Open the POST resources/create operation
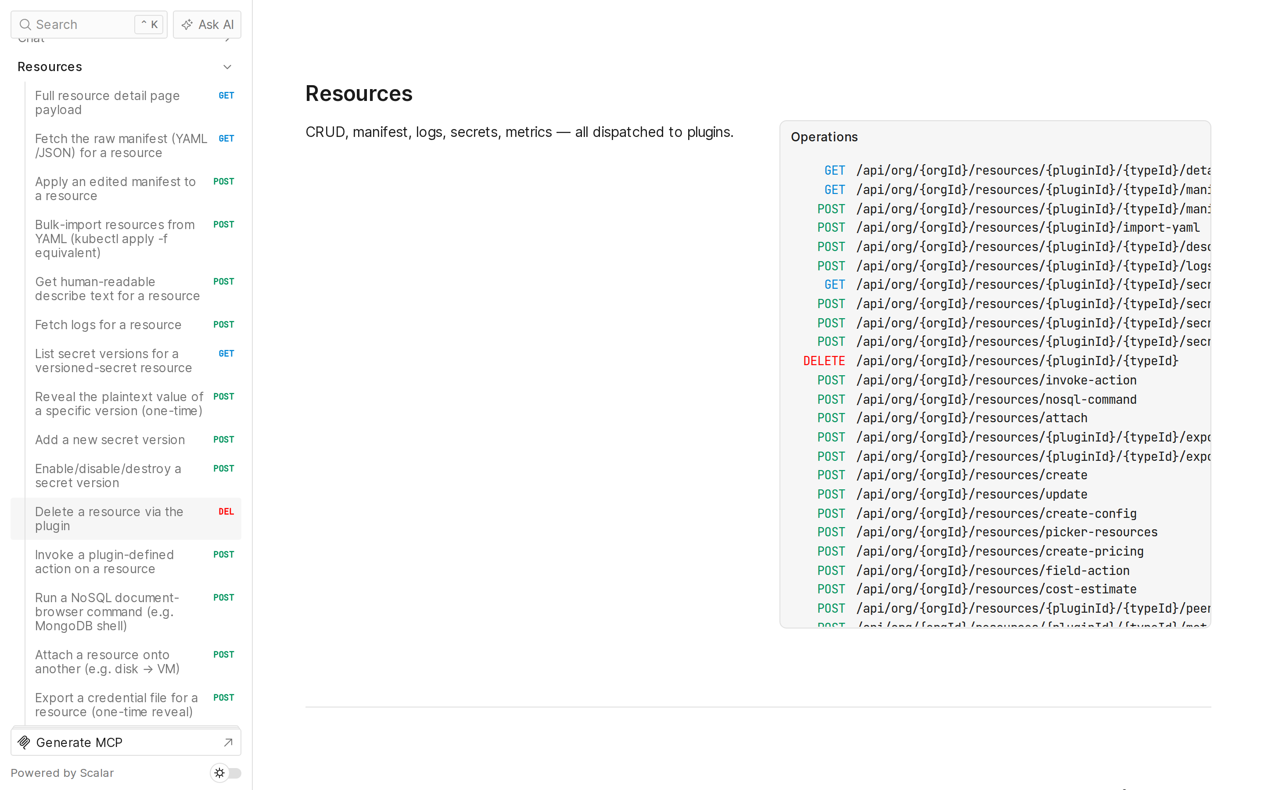Screen dimensions: 1264x790 952,475
